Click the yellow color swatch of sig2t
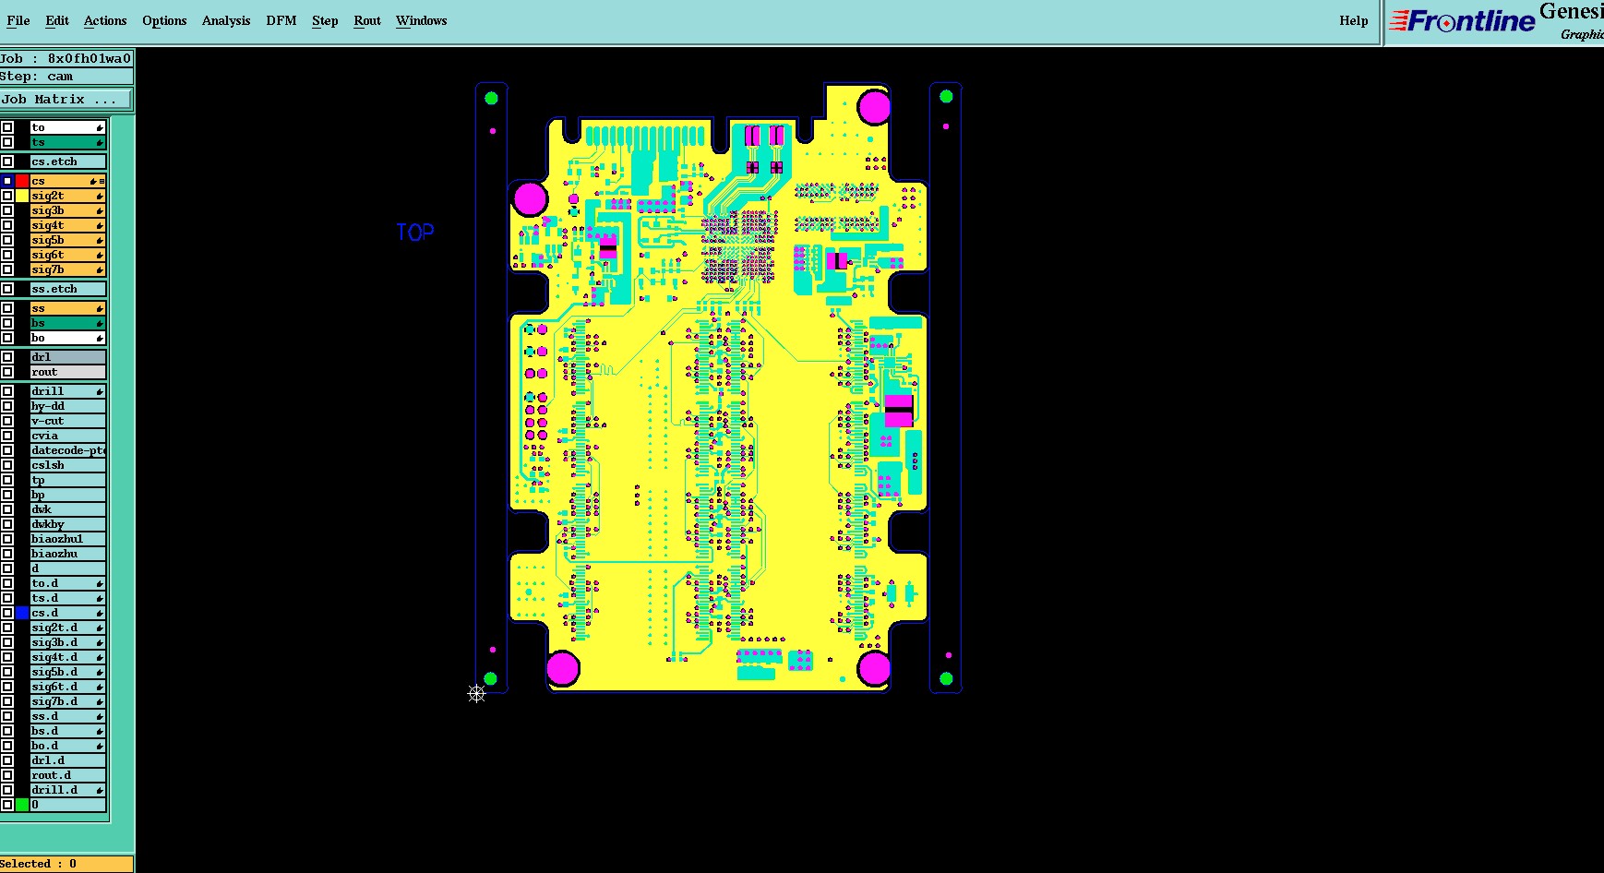The width and height of the screenshot is (1604, 873). (x=22, y=196)
